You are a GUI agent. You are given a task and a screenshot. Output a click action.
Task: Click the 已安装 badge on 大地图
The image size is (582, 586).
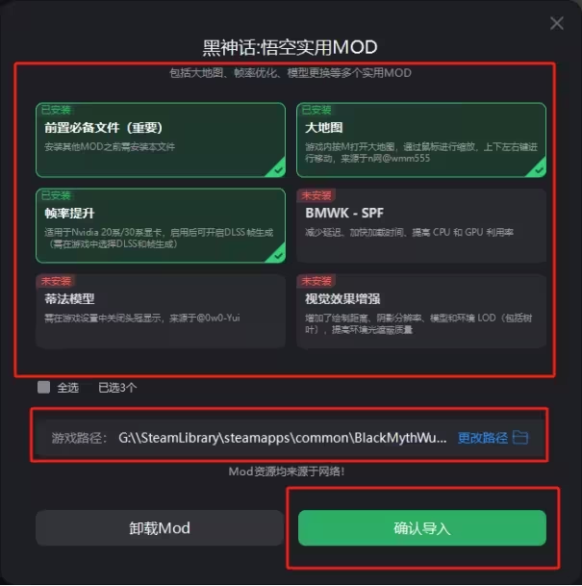click(x=316, y=110)
